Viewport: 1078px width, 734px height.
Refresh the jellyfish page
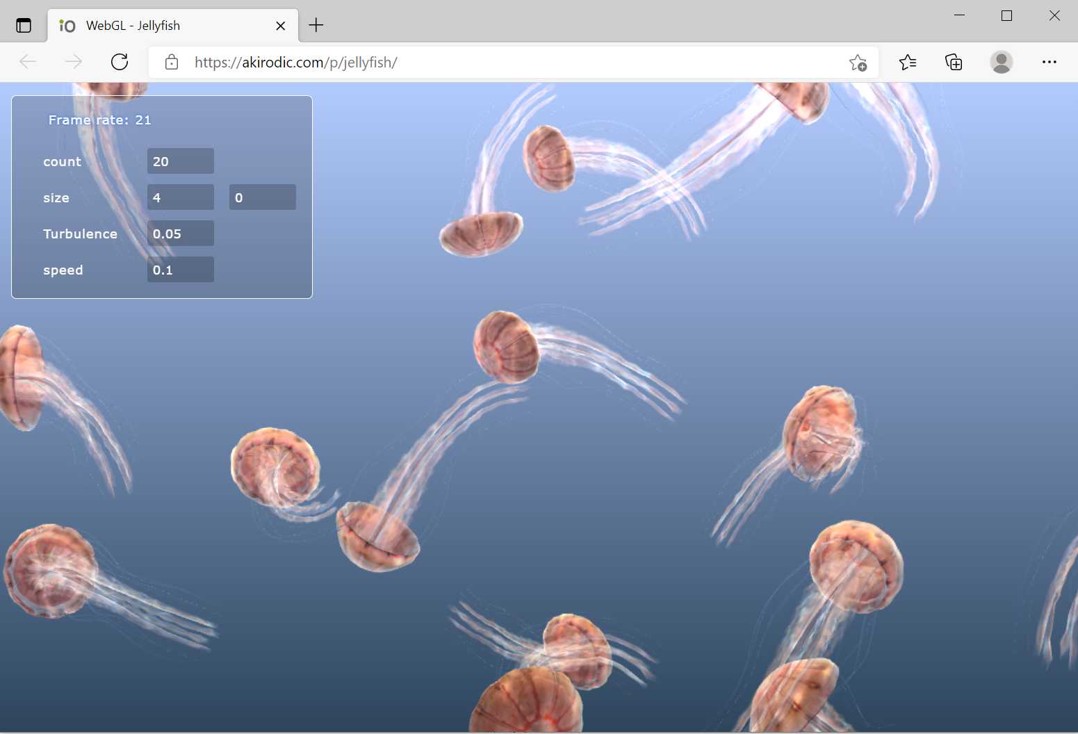120,62
